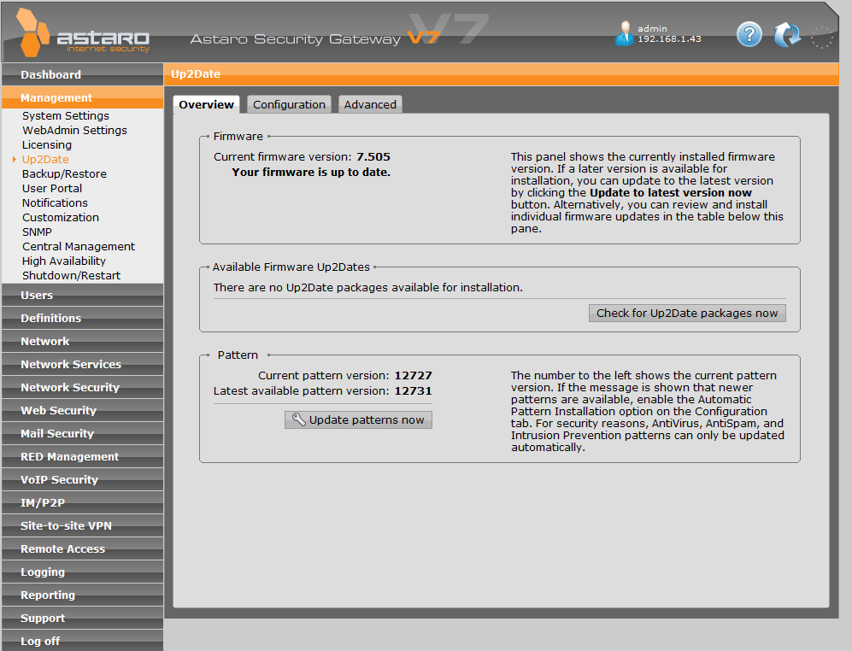Screen dimensions: 852x651
Task: Click 'Your firmware is up to date.' text
Action: [x=311, y=173]
